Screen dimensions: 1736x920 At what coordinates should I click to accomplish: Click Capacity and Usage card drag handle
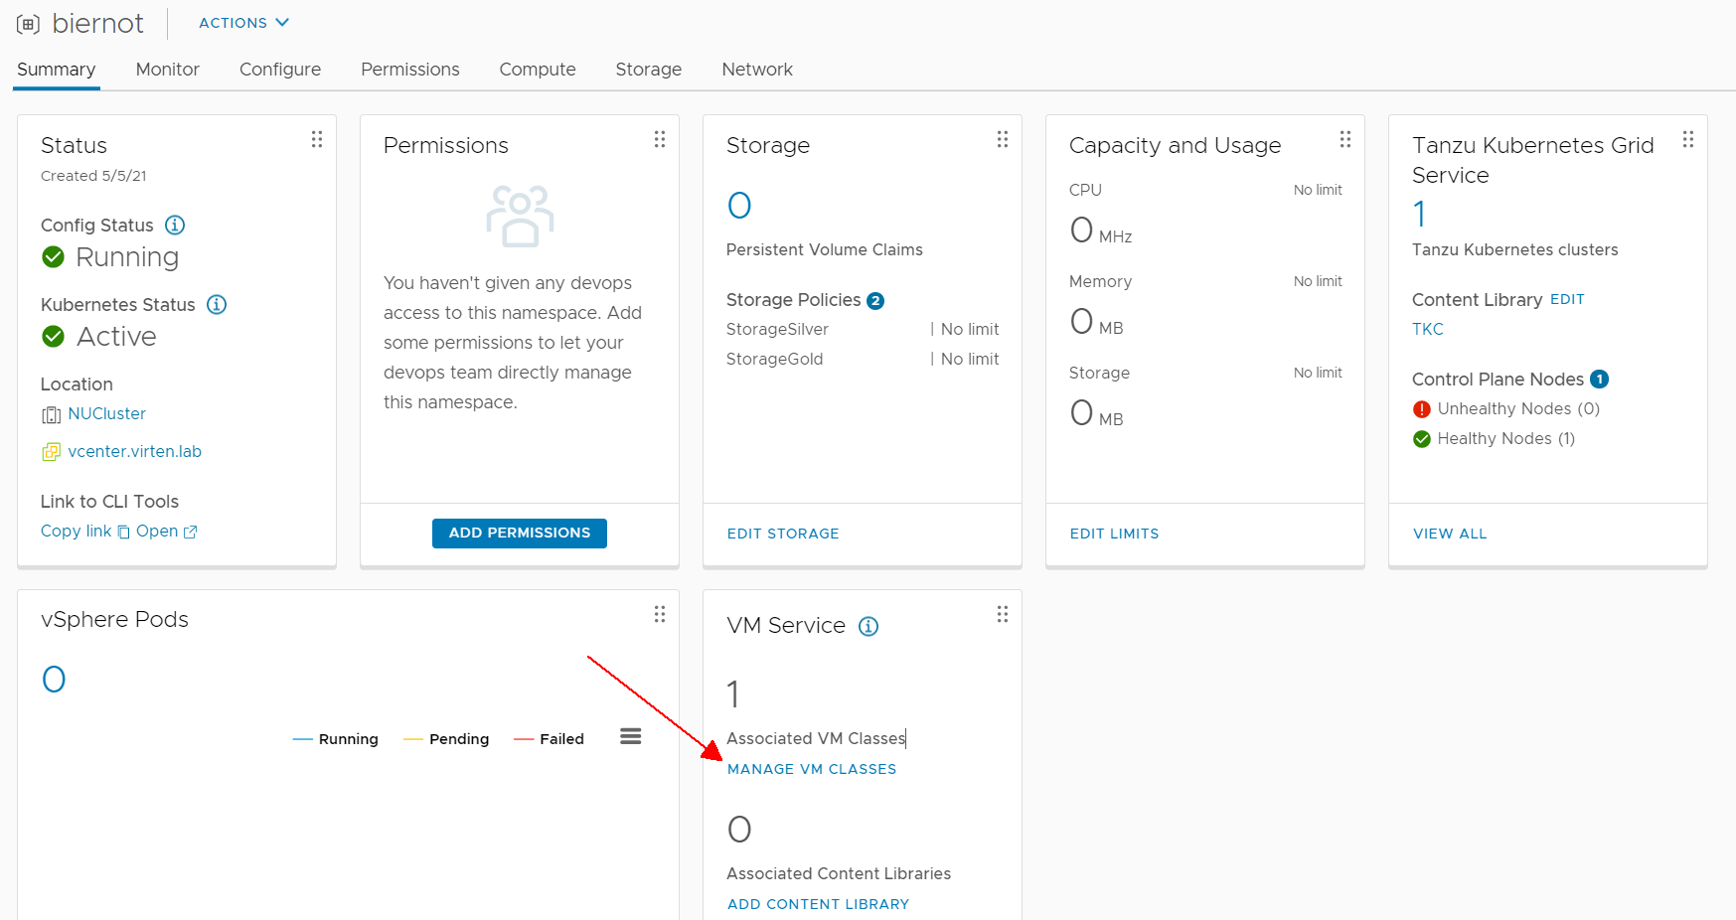pyautogui.click(x=1345, y=139)
